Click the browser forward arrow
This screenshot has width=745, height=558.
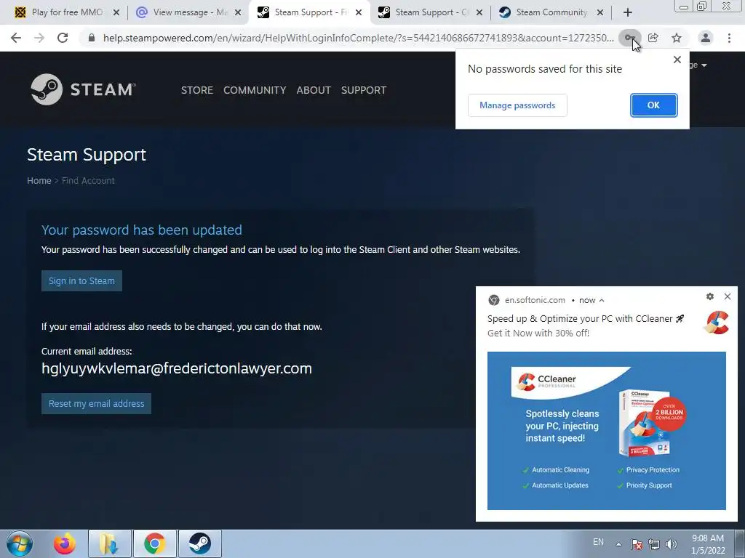[39, 38]
